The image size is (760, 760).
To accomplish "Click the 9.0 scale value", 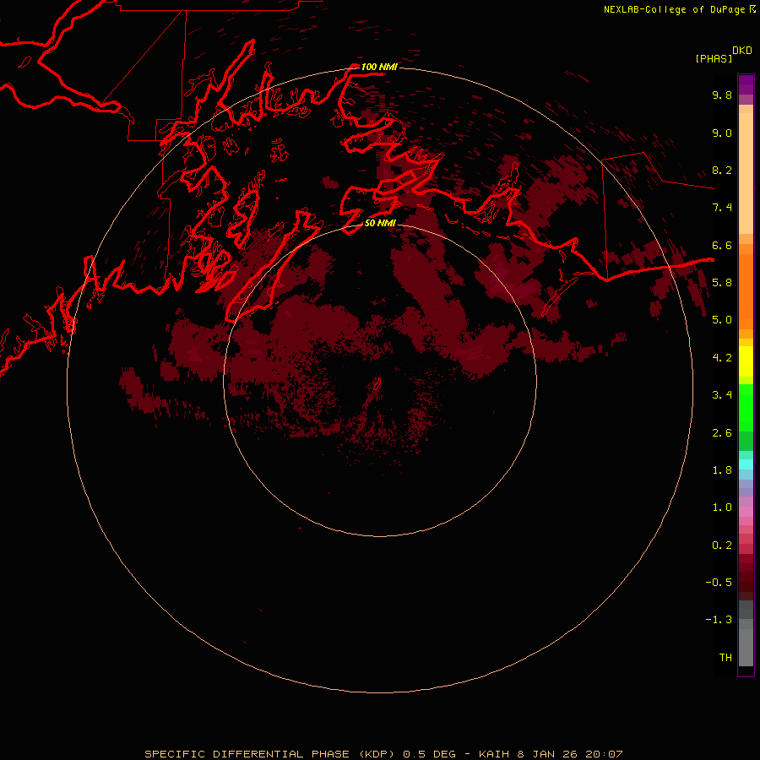I will click(722, 133).
